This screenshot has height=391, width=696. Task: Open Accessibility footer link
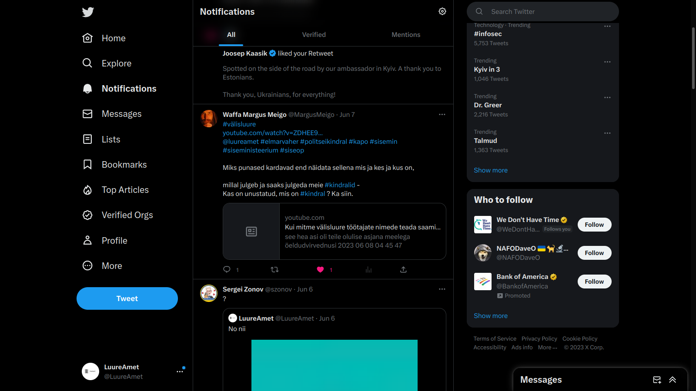490,348
